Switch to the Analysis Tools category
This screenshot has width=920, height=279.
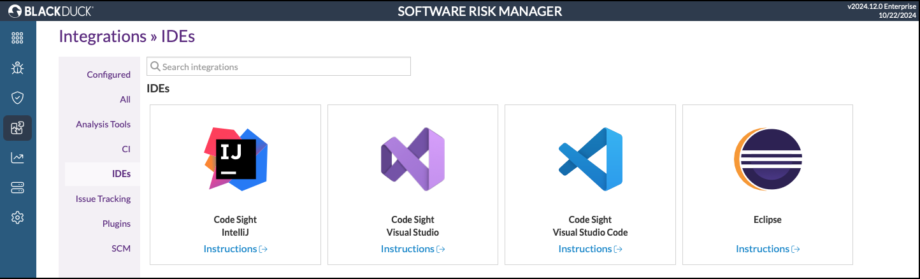103,124
